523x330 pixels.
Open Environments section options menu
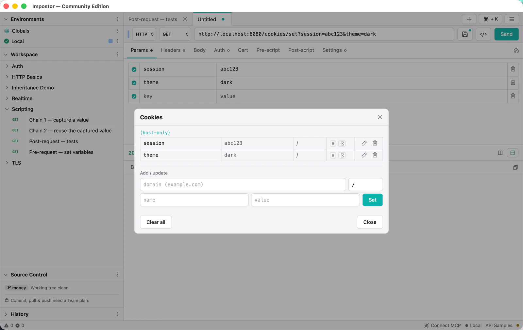pyautogui.click(x=118, y=19)
